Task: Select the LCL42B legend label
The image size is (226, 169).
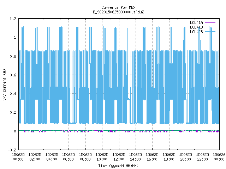Action: pyautogui.click(x=196, y=32)
